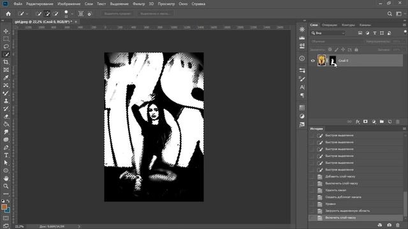Select the Hand tool
The width and height of the screenshot is (408, 229).
[6, 178]
